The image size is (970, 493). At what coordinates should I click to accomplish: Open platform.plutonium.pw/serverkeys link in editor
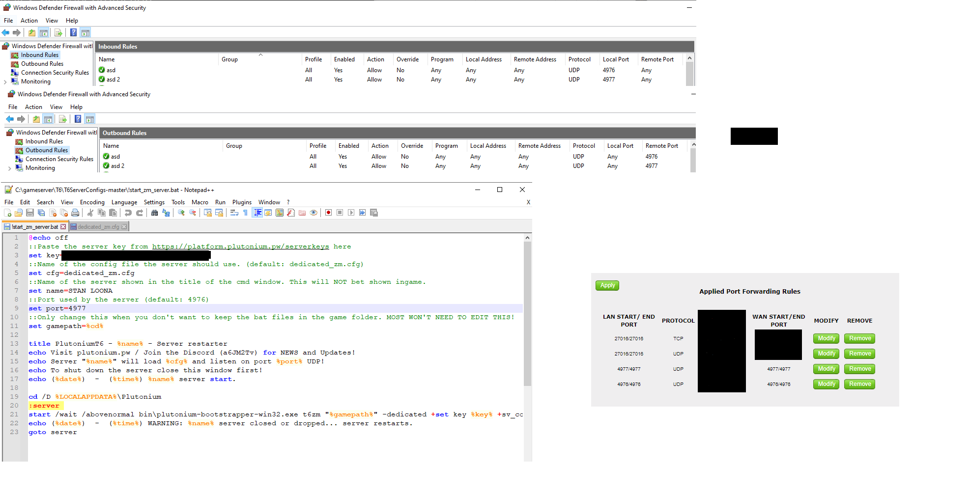coord(240,246)
